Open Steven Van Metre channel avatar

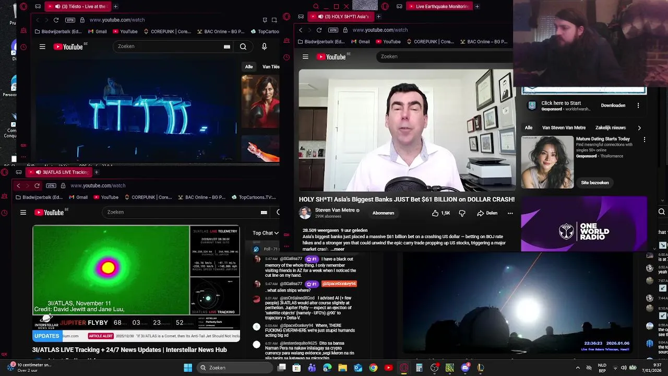(x=305, y=213)
